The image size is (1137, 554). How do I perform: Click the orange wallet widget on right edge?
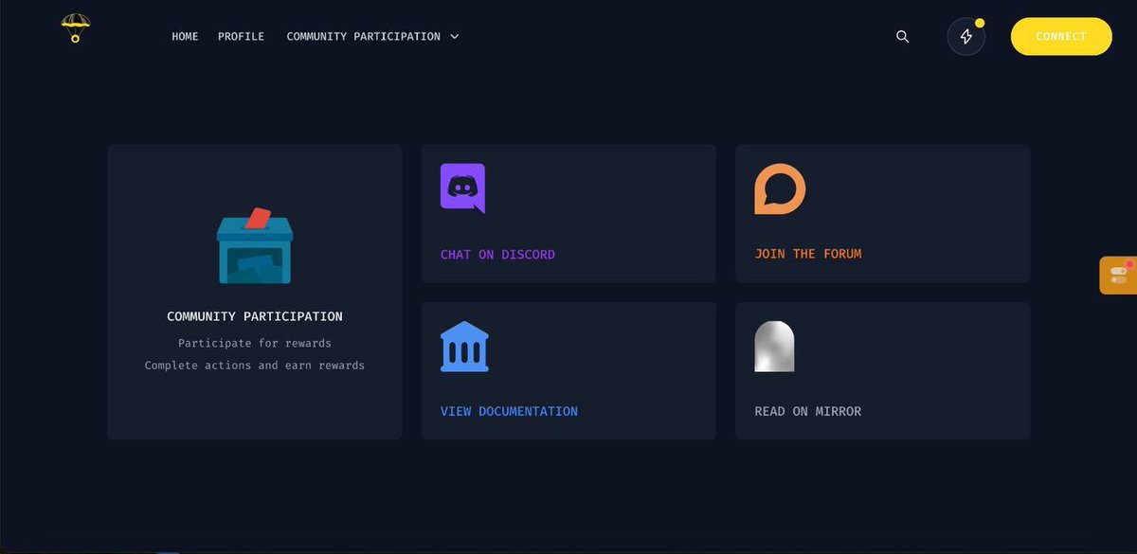pyautogui.click(x=1120, y=275)
